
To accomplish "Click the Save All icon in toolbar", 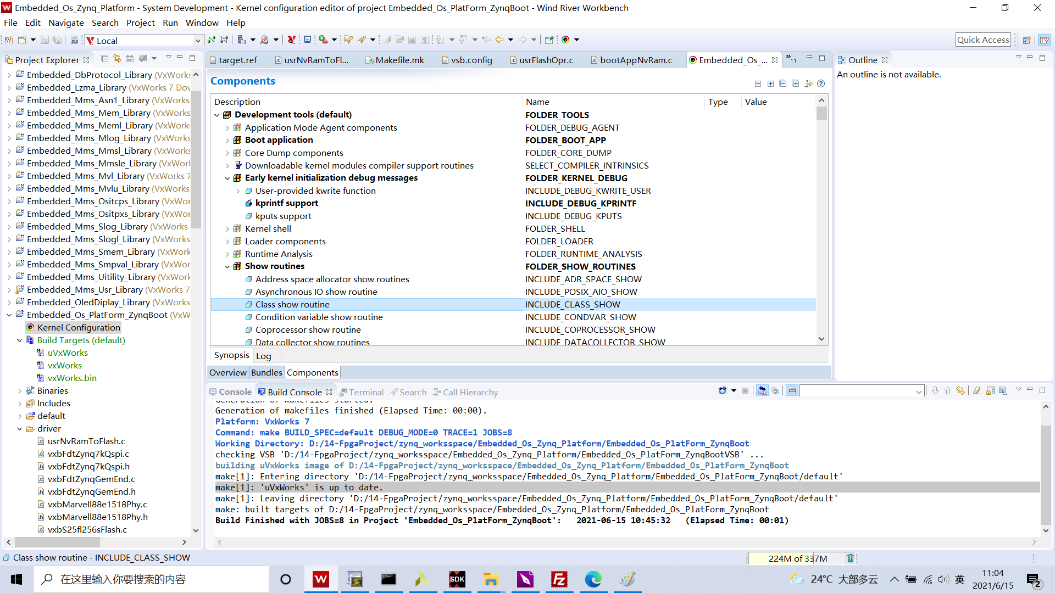I will tap(57, 40).
